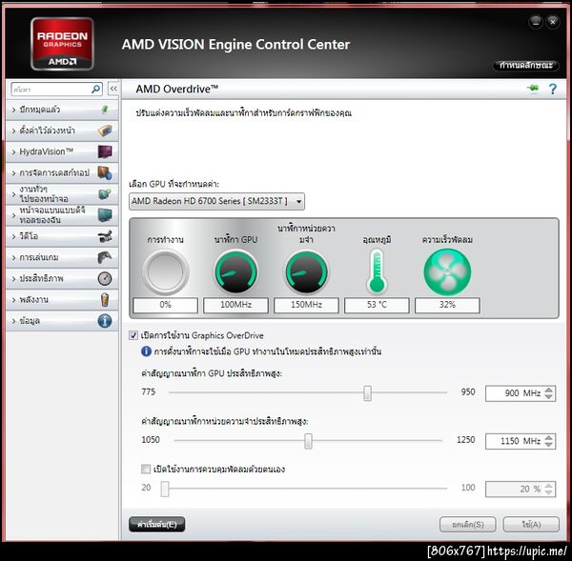
Task: Click the memory clock slider handle
Action: [x=308, y=441]
